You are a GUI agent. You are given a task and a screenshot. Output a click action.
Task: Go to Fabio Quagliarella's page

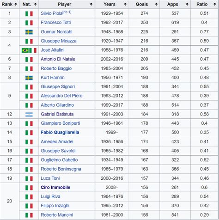[x=60, y=132]
